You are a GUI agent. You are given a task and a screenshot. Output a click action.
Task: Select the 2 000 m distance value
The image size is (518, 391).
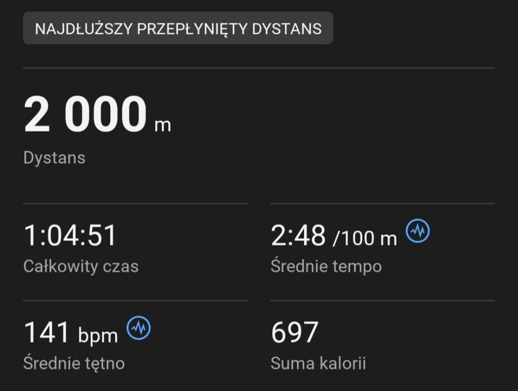[97, 114]
